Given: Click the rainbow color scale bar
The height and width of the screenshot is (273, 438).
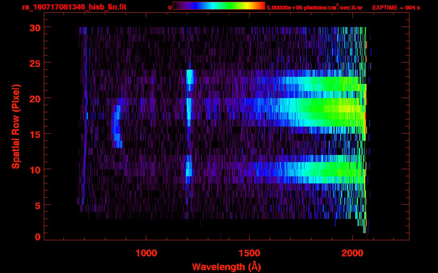Looking at the screenshot, I should [219, 6].
